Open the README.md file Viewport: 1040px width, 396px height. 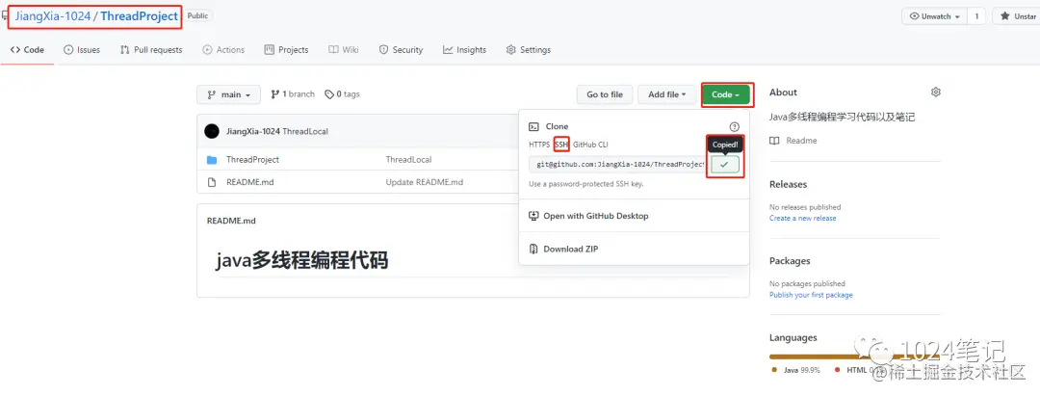(x=250, y=182)
